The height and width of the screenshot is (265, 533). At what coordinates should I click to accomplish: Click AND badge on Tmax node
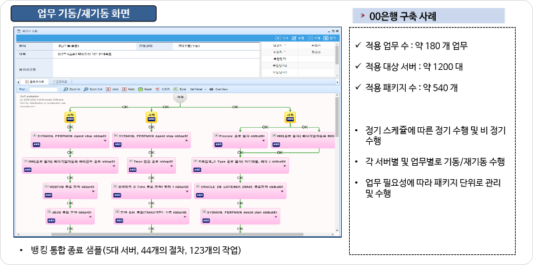(x=133, y=170)
